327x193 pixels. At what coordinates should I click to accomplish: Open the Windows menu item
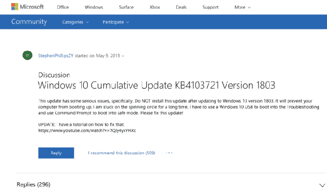point(94,7)
